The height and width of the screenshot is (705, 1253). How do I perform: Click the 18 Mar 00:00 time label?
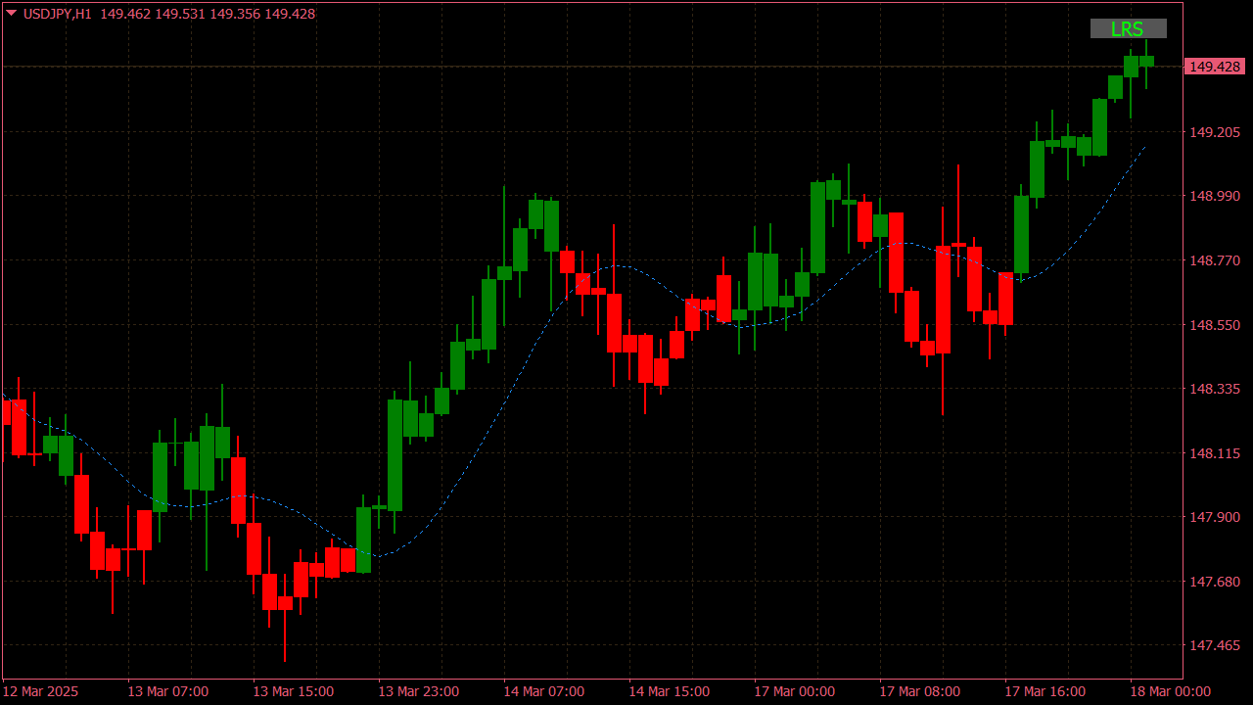[x=1170, y=691]
